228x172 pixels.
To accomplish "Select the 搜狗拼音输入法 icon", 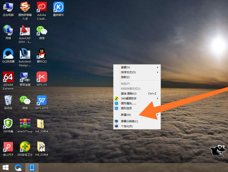I will 25,11.
